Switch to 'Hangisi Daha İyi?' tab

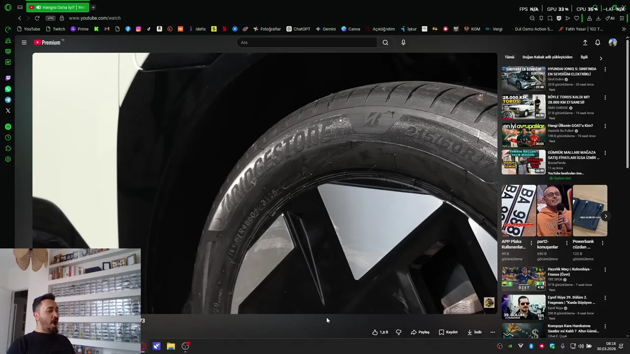click(x=57, y=7)
